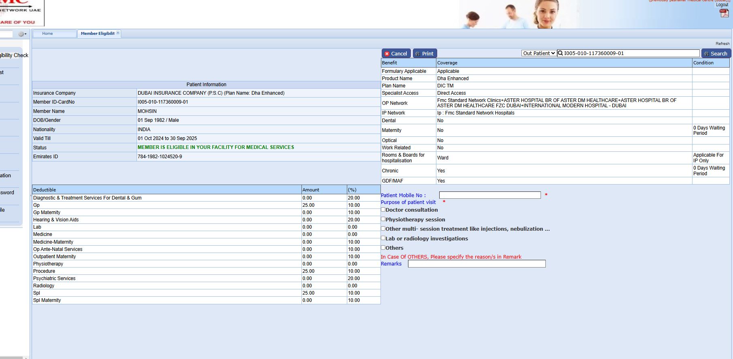Click the Print button

point(424,53)
